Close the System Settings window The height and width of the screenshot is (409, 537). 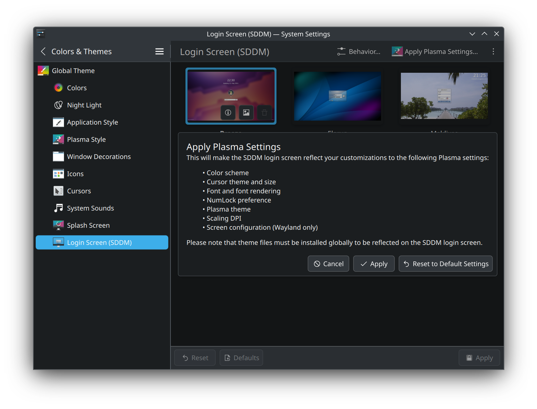[x=497, y=34]
